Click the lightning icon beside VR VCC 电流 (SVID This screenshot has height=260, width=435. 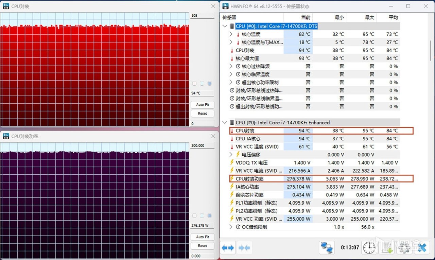coord(232,171)
